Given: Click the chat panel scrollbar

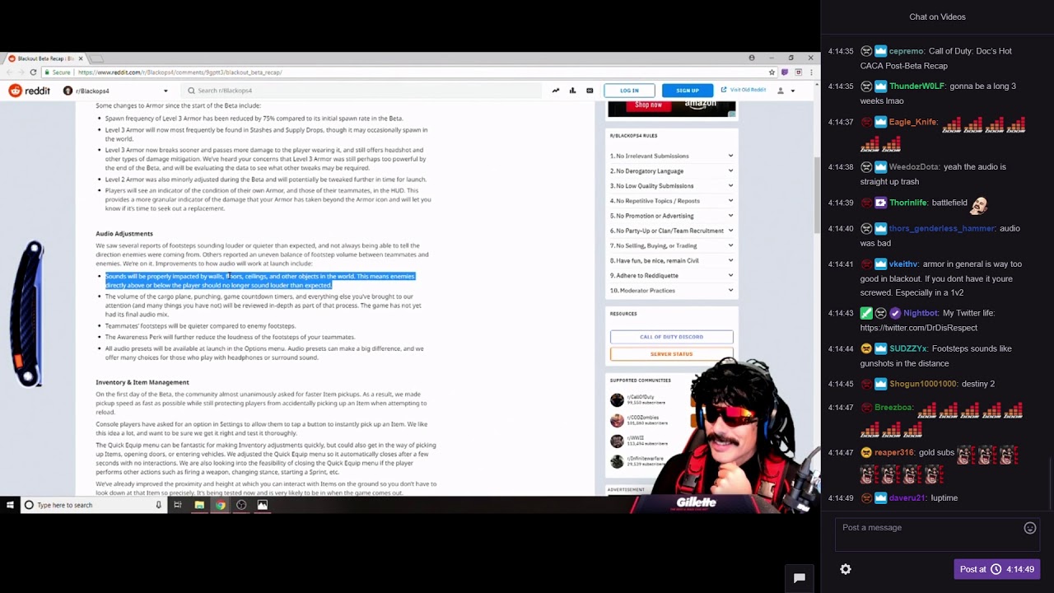Looking at the screenshot, I should coord(1050,482).
